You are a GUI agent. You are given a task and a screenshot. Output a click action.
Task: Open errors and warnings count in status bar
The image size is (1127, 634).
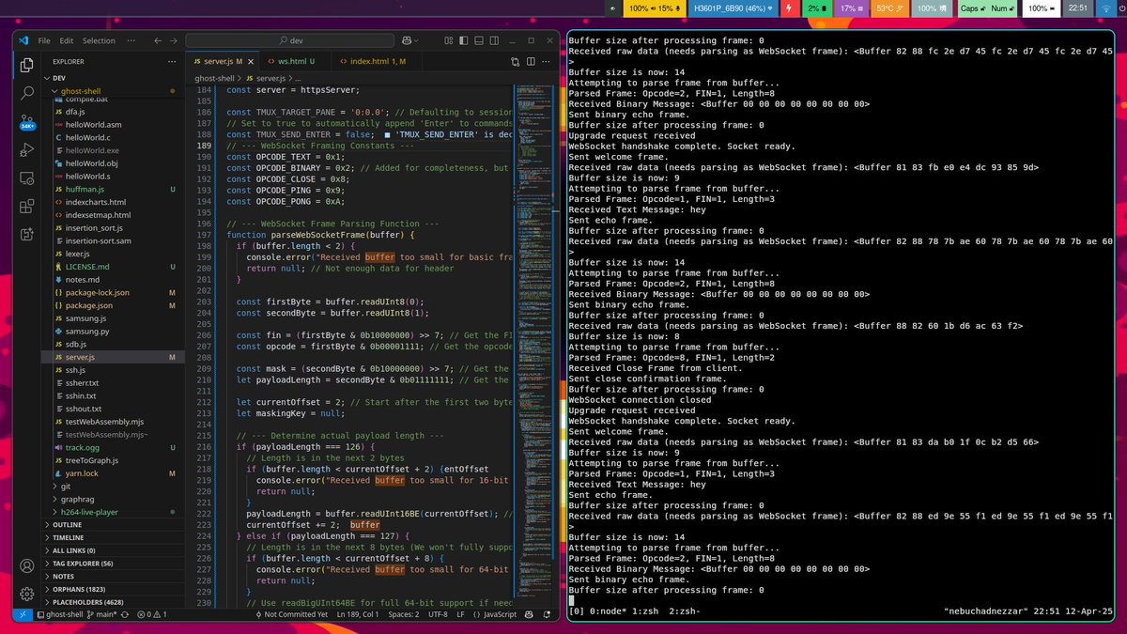click(152, 614)
